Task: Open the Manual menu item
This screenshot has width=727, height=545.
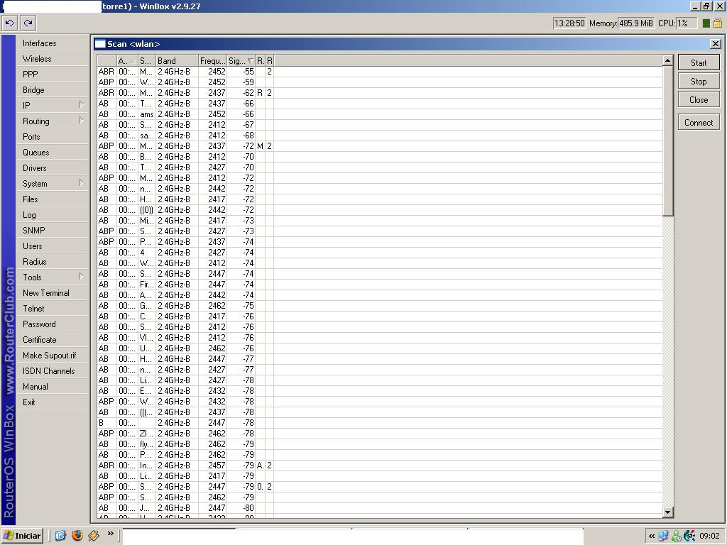Action: 53,387
